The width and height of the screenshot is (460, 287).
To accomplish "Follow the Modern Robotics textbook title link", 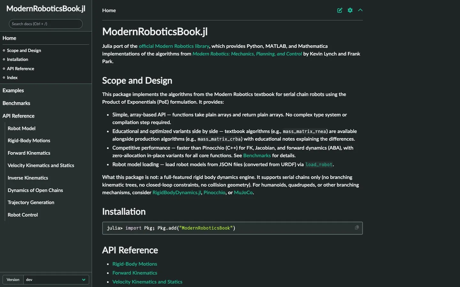I will click(x=247, y=54).
